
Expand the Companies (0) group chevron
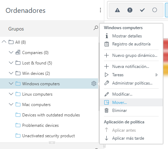pyautogui.click(x=11, y=52)
